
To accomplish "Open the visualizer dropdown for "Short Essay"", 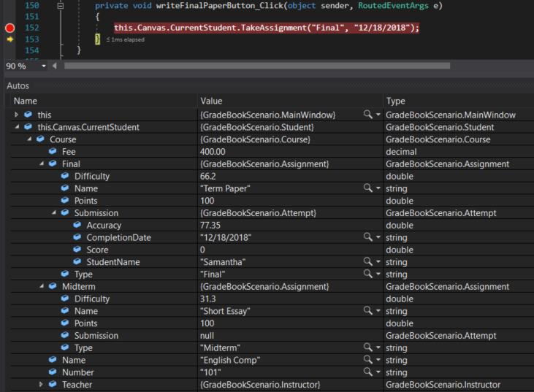I will tap(378, 311).
